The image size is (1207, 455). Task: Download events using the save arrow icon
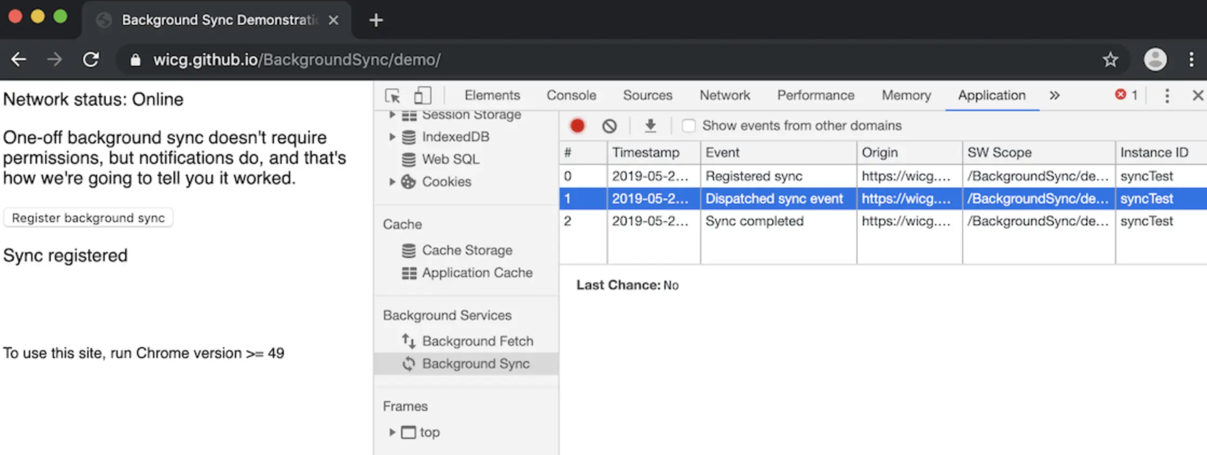[x=650, y=126]
